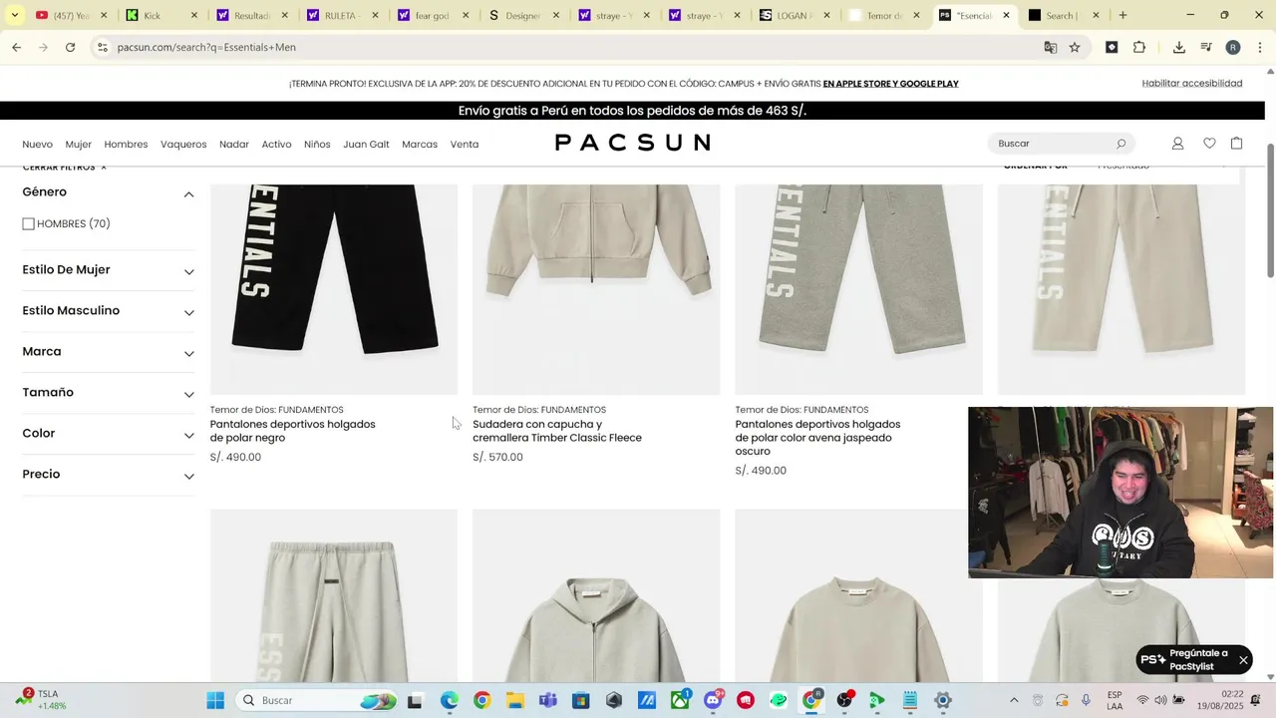1276x718 pixels.
Task: Expand the Estilo Masculino filter
Action: point(188,312)
